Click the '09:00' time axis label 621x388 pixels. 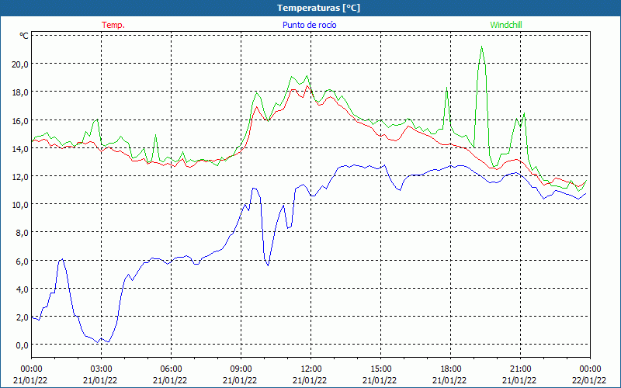point(241,369)
